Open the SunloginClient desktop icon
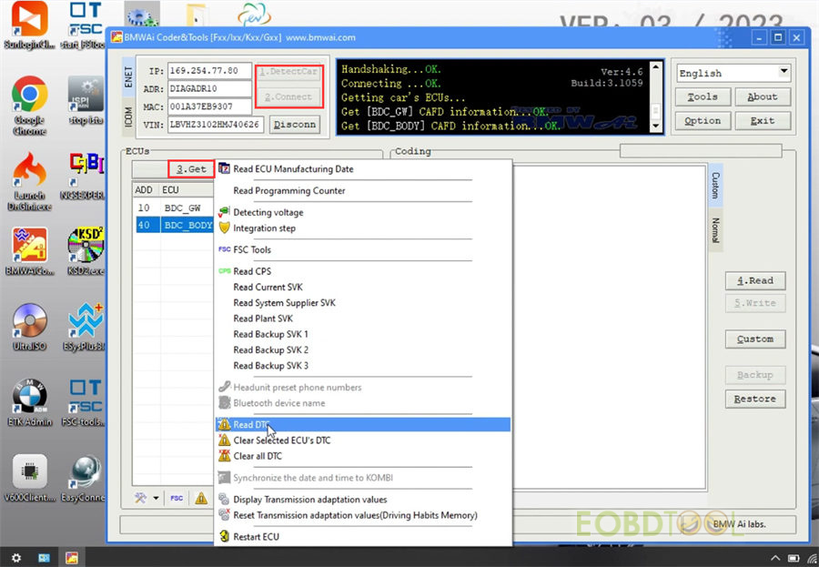This screenshot has width=819, height=567. click(29, 25)
